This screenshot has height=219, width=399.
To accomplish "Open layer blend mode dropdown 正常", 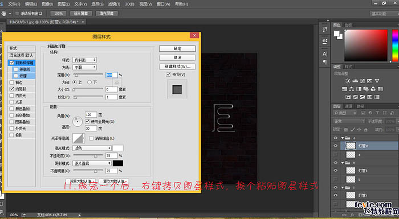I will 349,121.
